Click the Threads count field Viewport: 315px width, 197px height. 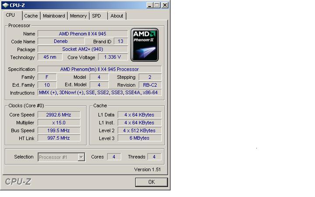click(x=154, y=157)
